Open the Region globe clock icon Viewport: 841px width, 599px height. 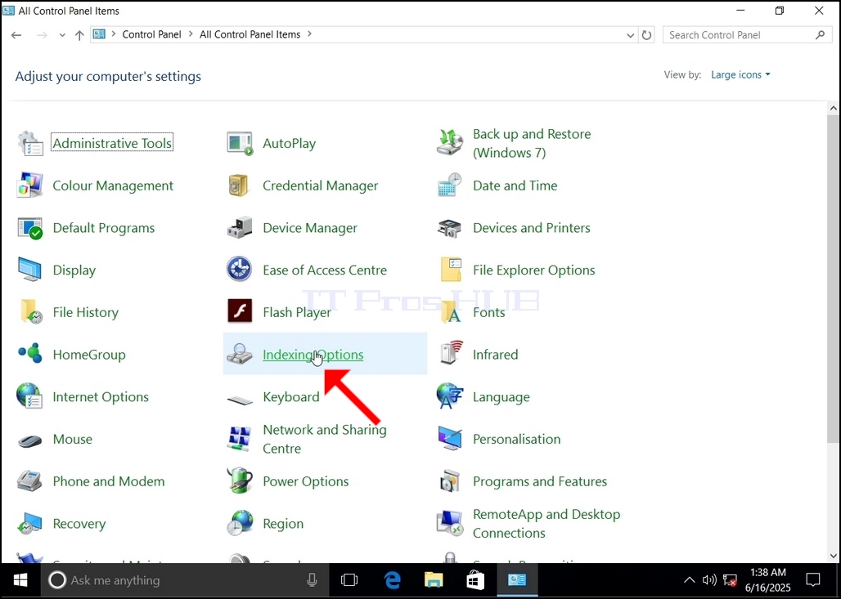[240, 524]
